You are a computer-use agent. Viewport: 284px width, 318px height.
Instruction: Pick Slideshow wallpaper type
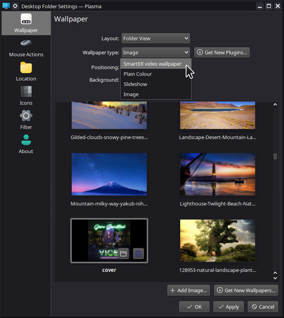(x=135, y=84)
